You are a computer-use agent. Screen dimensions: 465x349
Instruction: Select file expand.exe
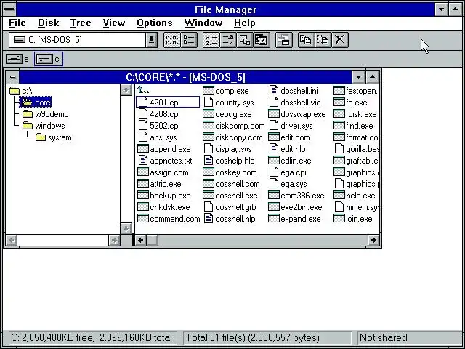(x=295, y=219)
